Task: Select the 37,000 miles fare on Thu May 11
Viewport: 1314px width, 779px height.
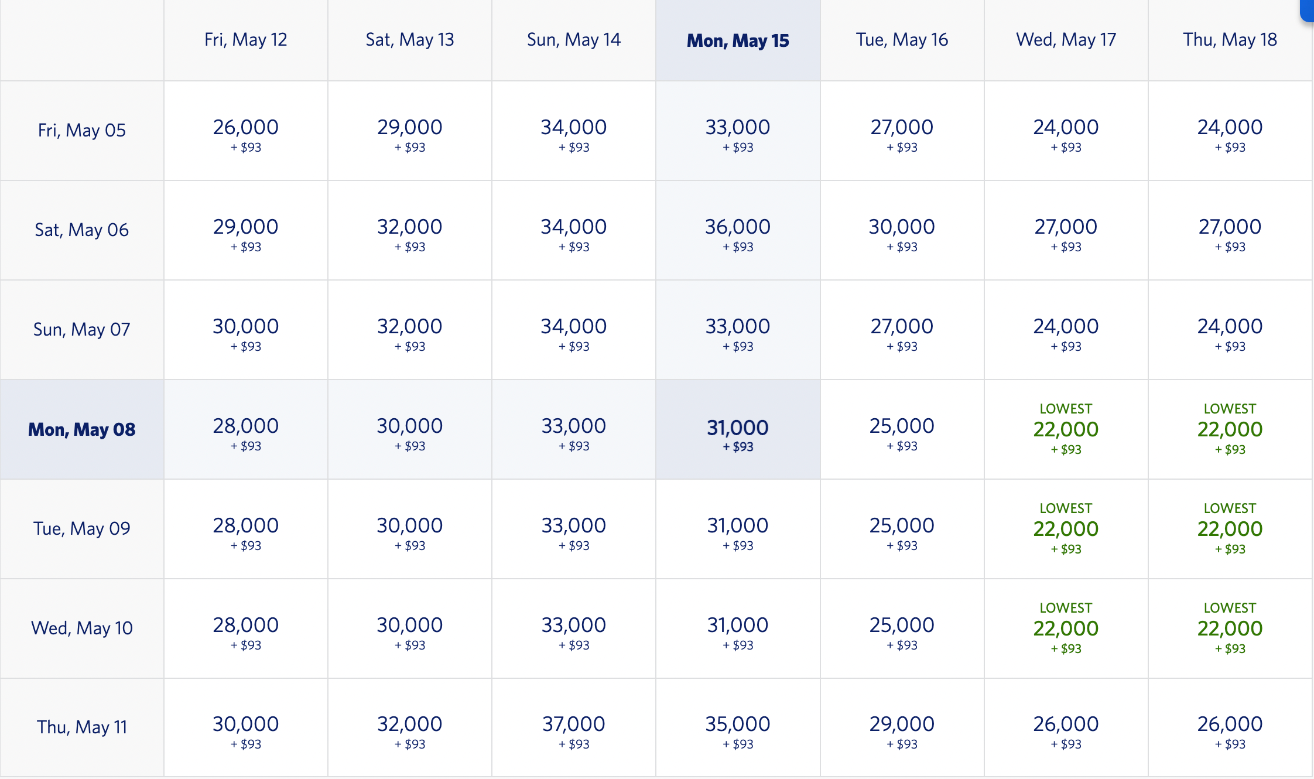Action: pos(573,728)
